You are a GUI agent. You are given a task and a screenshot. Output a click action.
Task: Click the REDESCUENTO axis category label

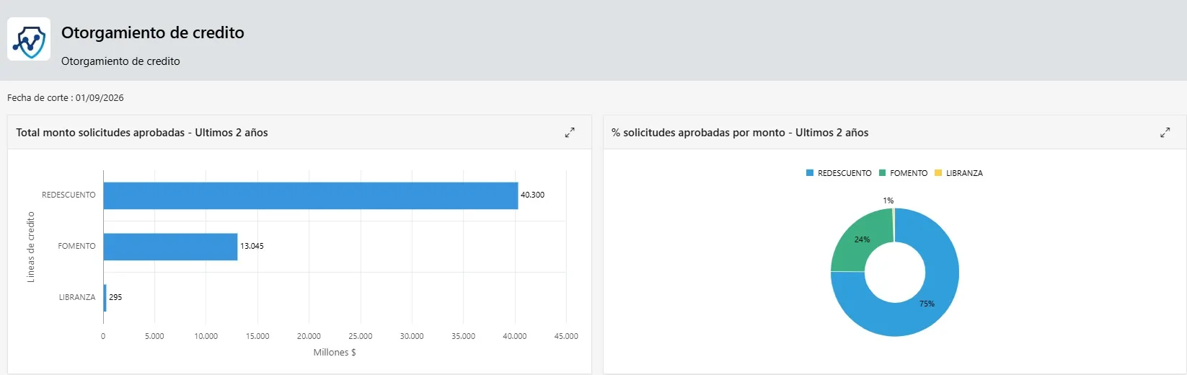(69, 195)
